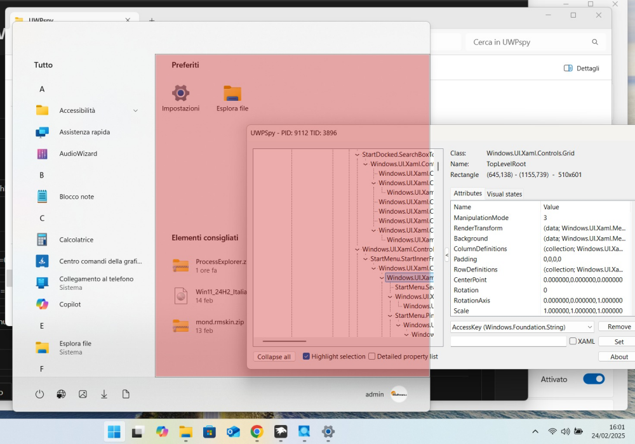The height and width of the screenshot is (444, 635).
Task: Click the Windows Start button on taskbar
Action: coord(114,432)
